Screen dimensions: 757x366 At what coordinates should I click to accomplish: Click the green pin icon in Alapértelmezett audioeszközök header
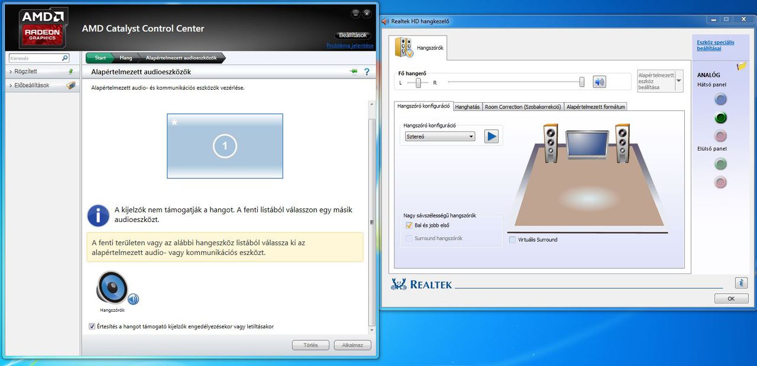tap(354, 71)
